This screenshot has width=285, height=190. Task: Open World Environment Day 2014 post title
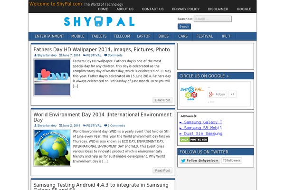pyautogui.click(x=102, y=117)
